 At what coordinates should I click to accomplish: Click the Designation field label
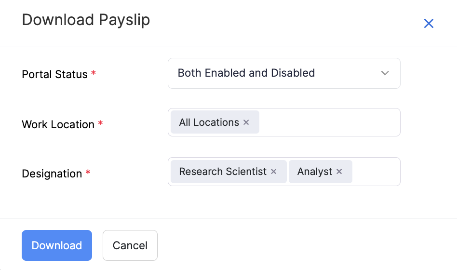click(52, 174)
